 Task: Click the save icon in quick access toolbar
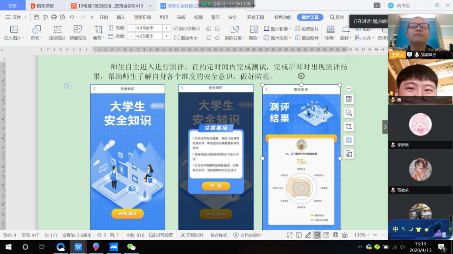[x=37, y=17]
